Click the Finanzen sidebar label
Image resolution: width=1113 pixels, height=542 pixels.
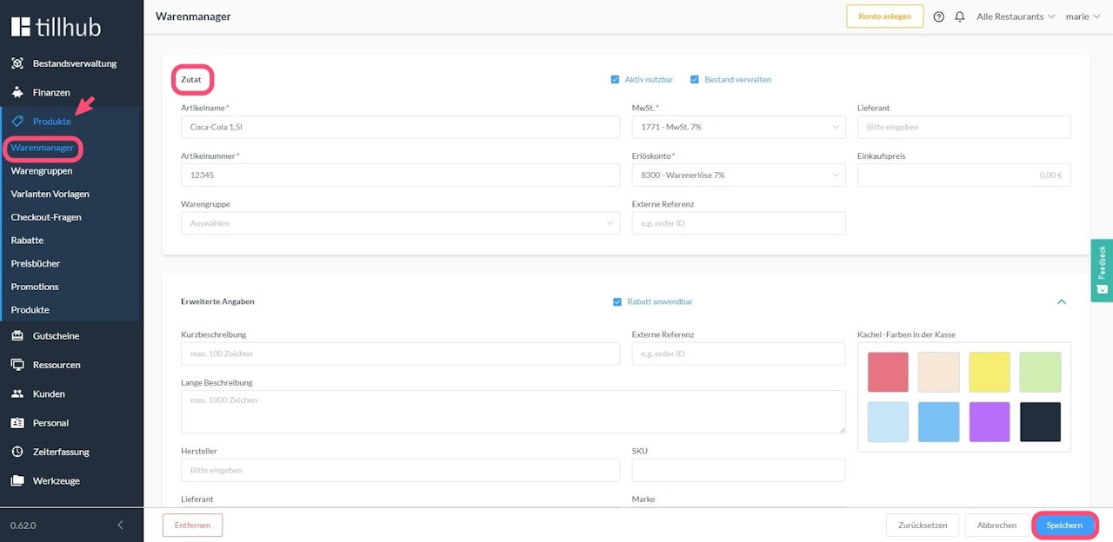[x=51, y=92]
